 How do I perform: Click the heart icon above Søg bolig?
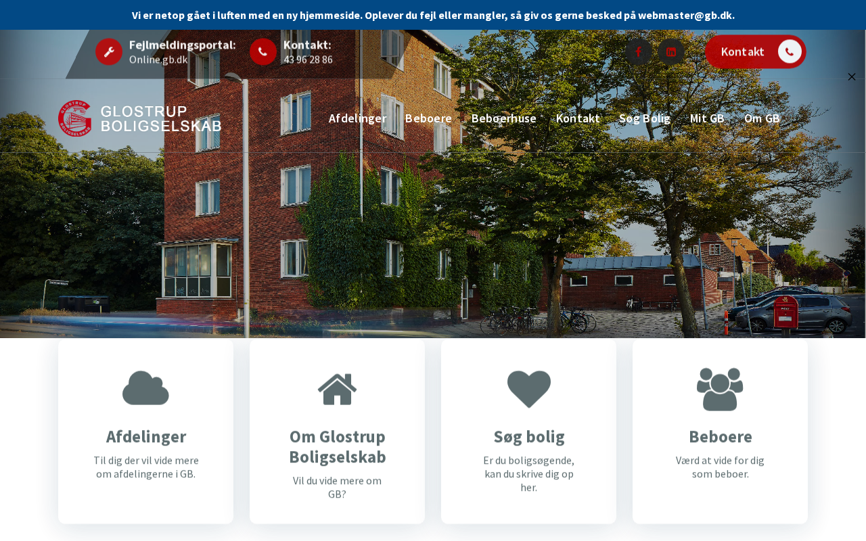[529, 389]
